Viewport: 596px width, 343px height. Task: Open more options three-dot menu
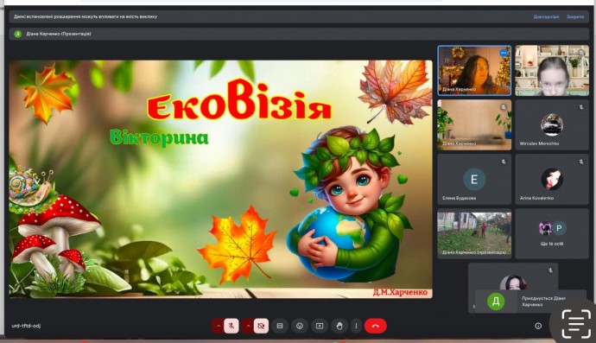pyautogui.click(x=356, y=326)
